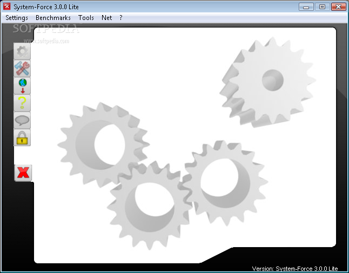The image size is (349, 273).
Task: Exit using the red X sidebar button
Action: tap(23, 173)
